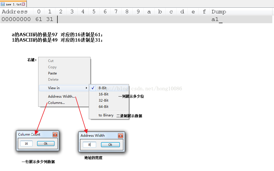Viewport: 274px width, 171px height.
Task: Close the Address Width dialog
Action: tap(120, 136)
